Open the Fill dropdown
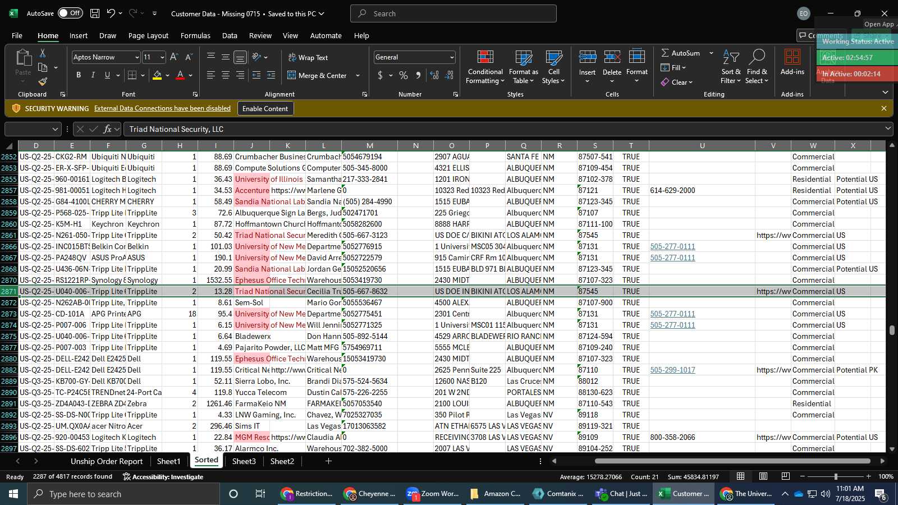The image size is (898, 505). [x=673, y=67]
